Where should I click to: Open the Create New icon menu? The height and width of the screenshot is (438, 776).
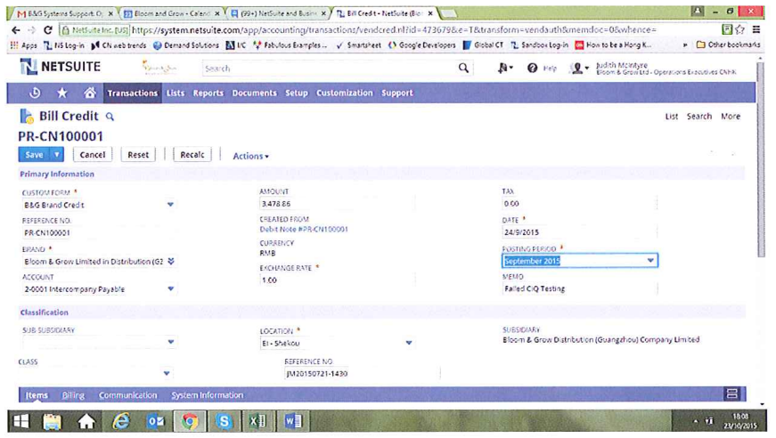click(x=504, y=69)
